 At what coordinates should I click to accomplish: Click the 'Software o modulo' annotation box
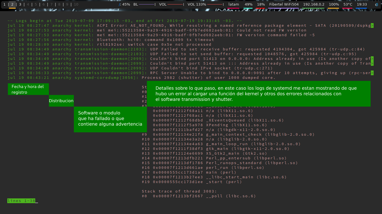coord(110,119)
